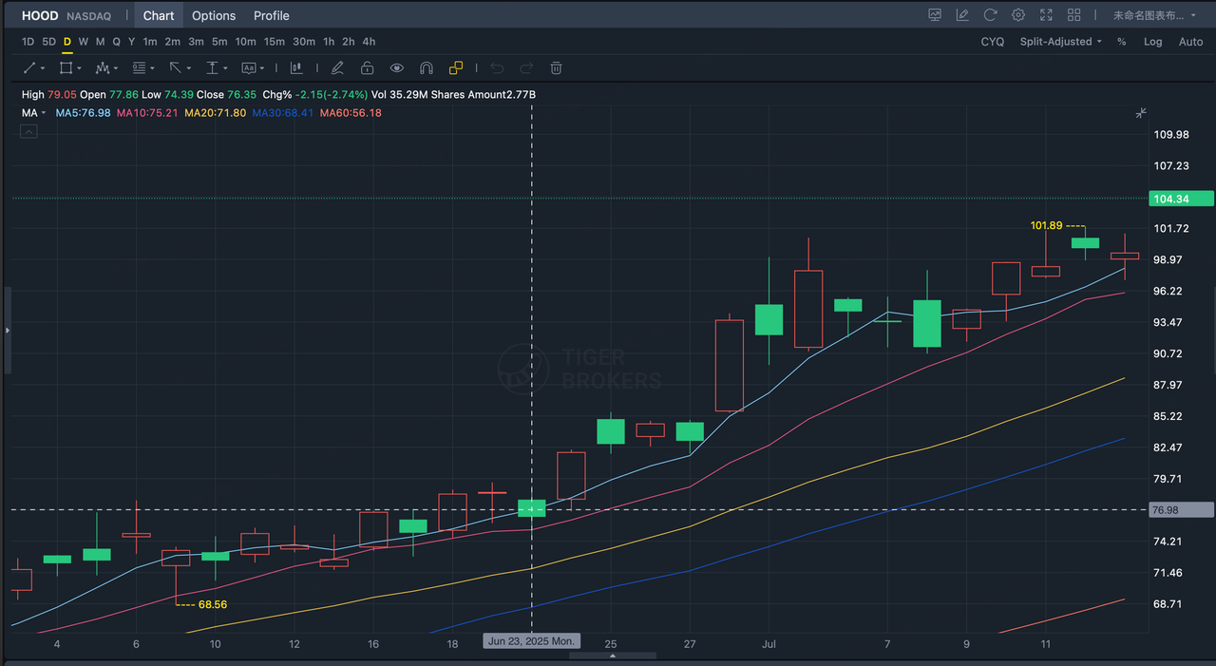
Task: Click the small collapse chevron box under MA
Action: tap(28, 131)
